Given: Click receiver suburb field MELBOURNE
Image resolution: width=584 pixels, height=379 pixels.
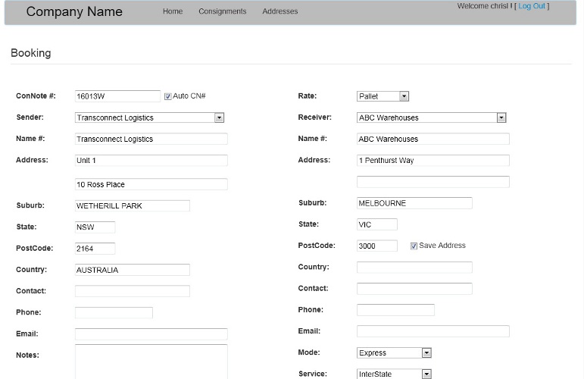Looking at the screenshot, I should tap(414, 203).
